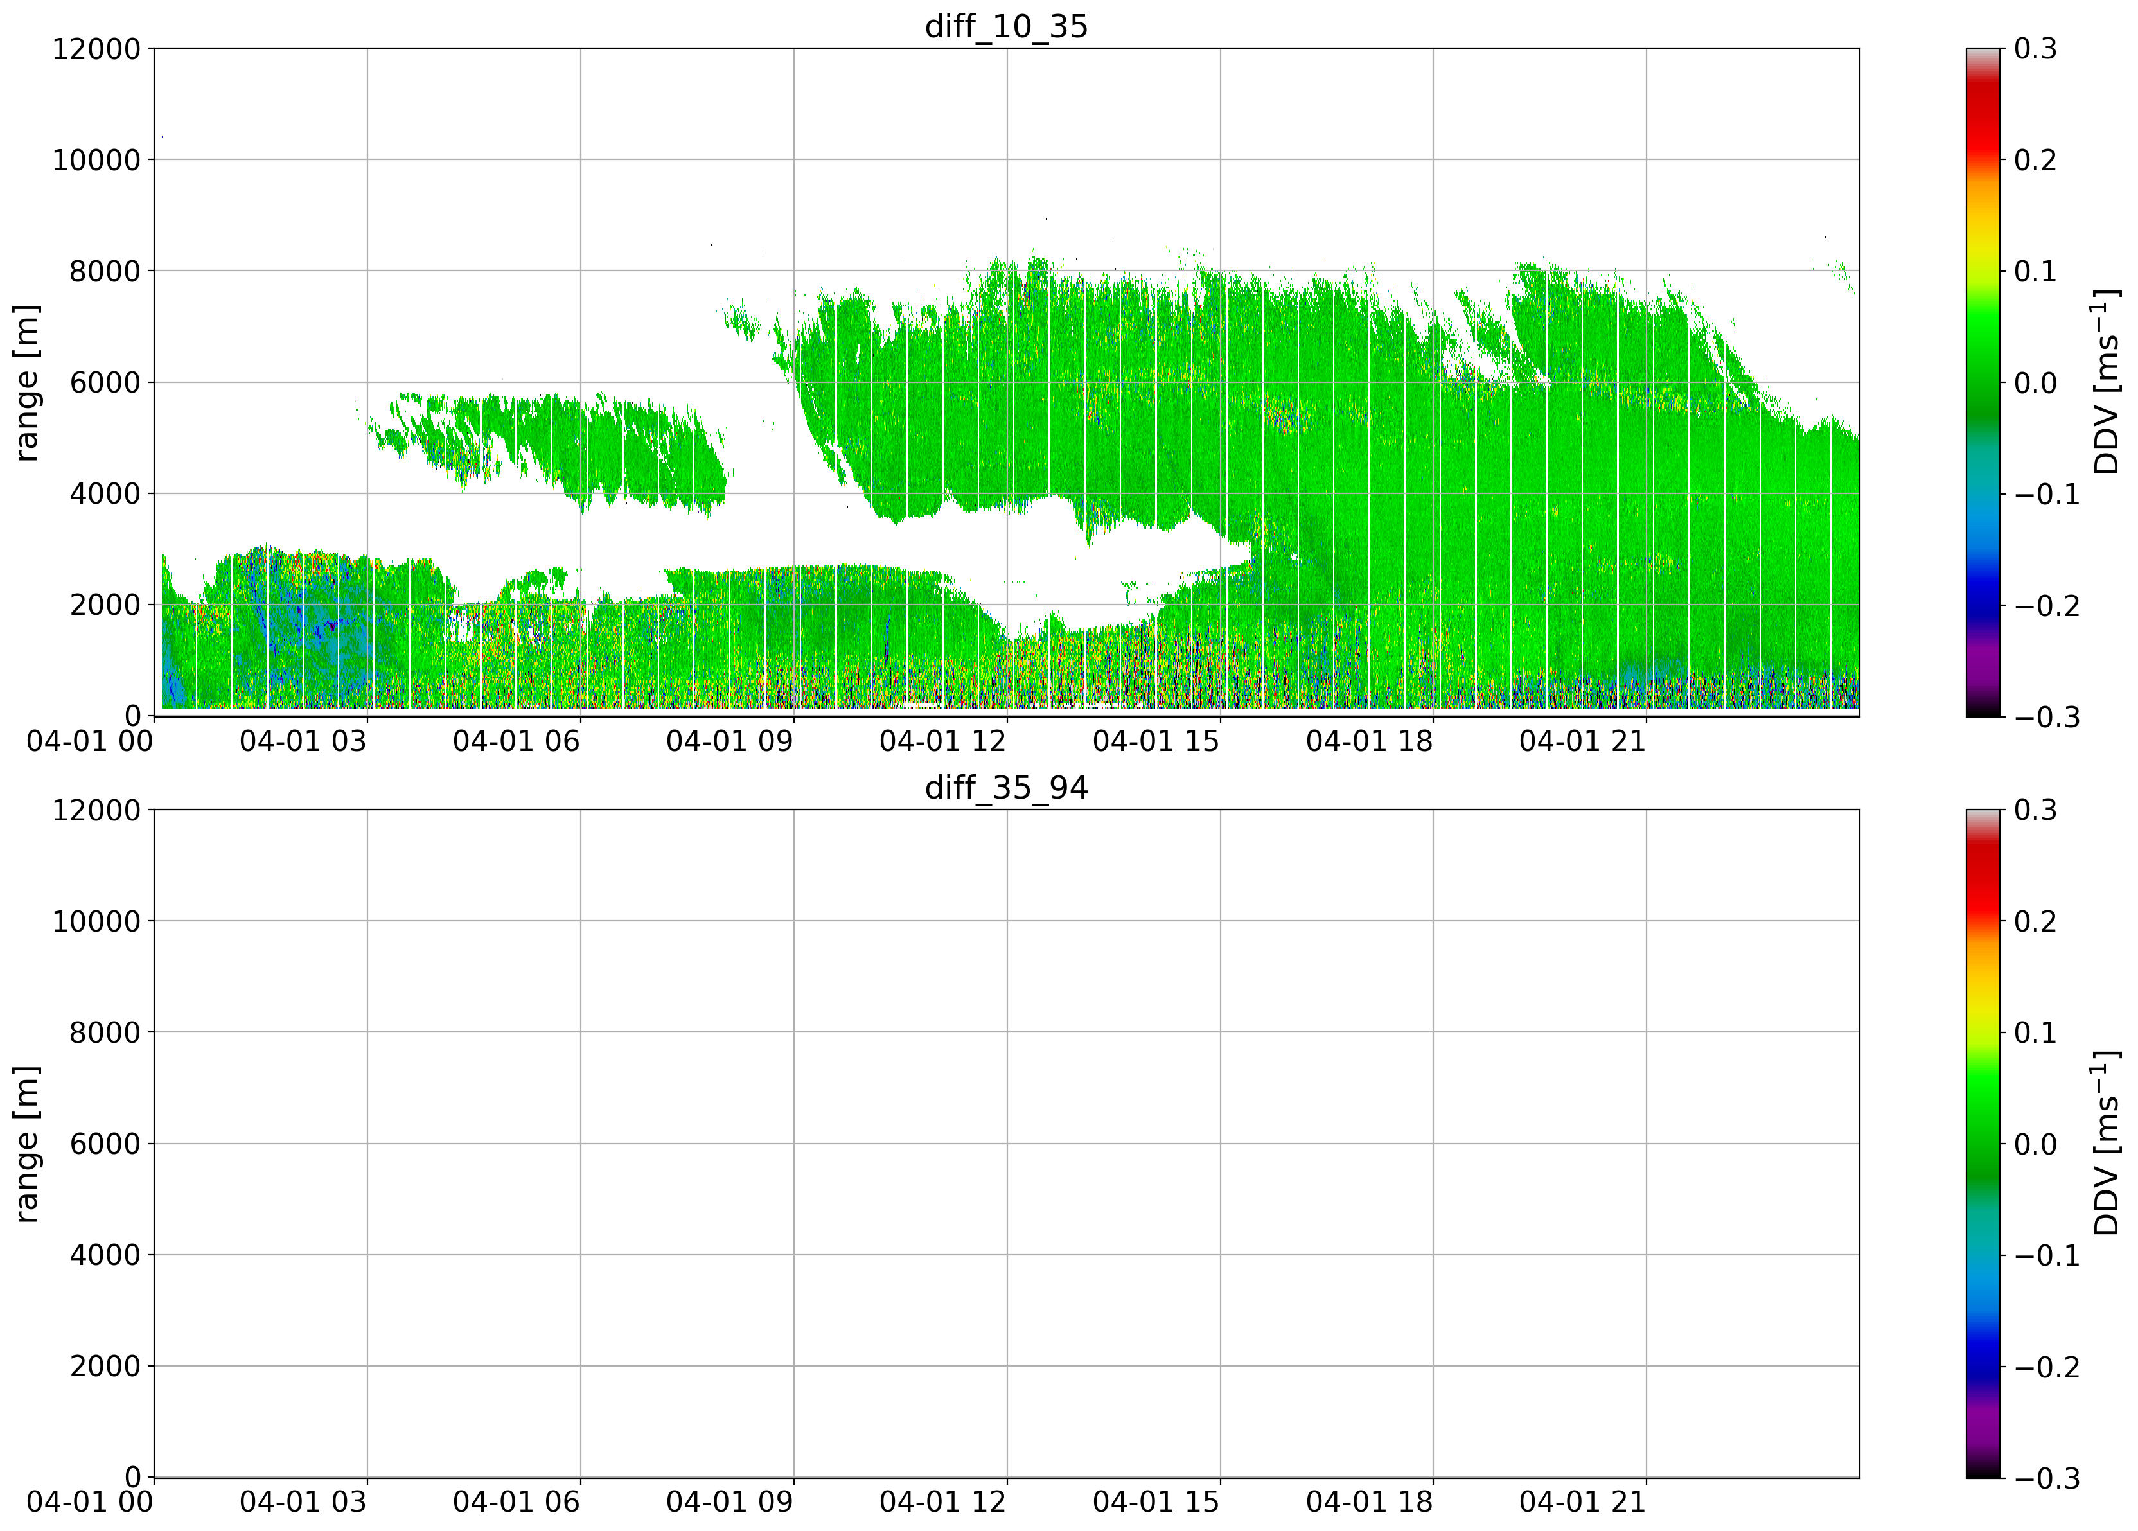Click the diff_35_94 plot title

[1006, 787]
